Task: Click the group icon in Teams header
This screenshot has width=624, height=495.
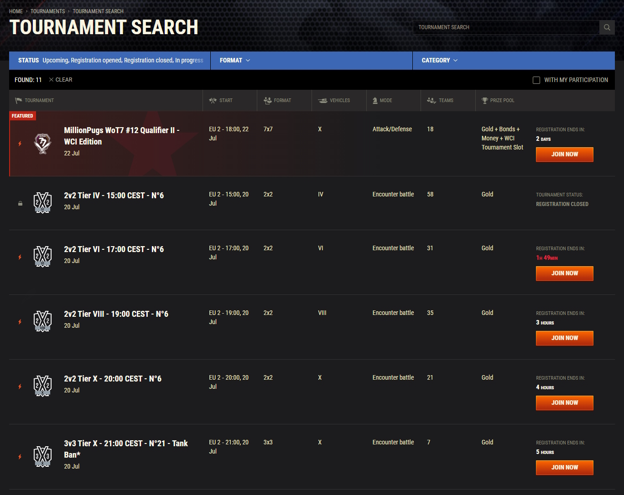Action: coord(432,100)
